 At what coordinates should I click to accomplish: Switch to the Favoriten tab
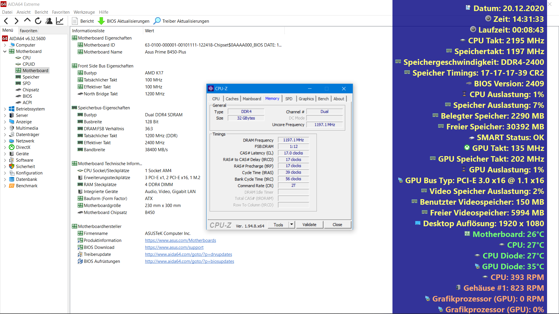point(28,31)
